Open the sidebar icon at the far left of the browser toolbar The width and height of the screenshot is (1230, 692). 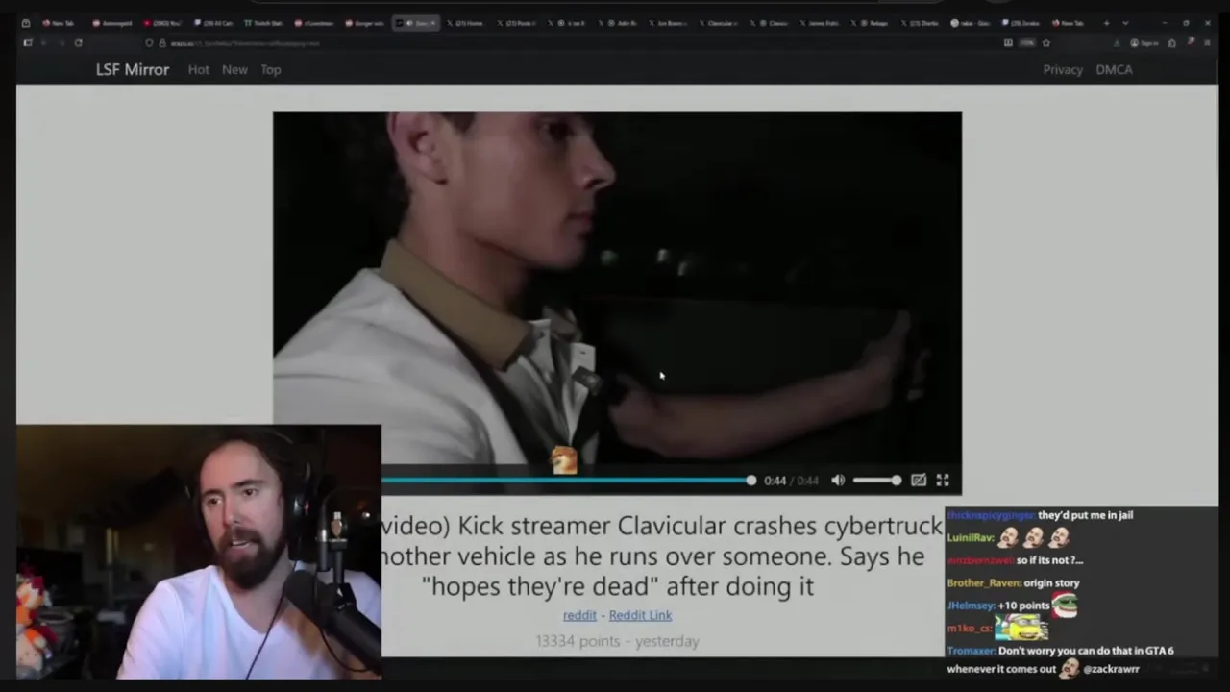click(28, 42)
